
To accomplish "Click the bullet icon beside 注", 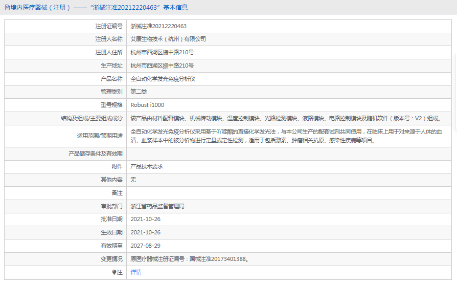I will click(115, 272).
